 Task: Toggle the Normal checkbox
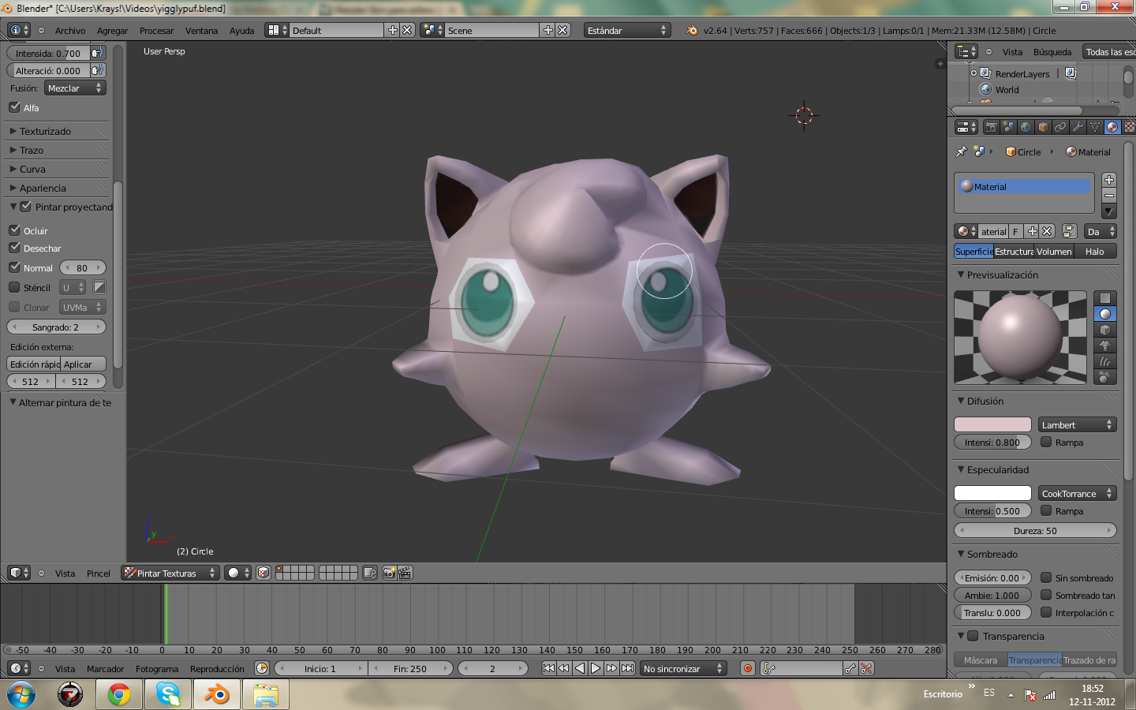click(14, 267)
